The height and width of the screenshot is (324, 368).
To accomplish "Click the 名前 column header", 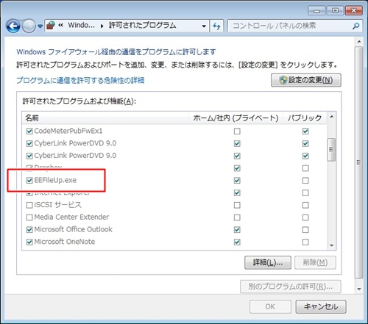I will [105, 118].
